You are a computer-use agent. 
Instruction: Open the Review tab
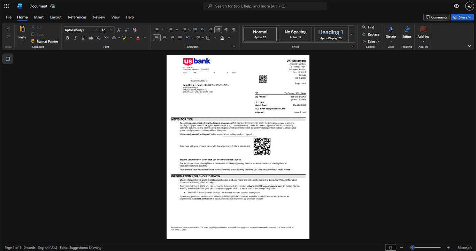point(99,17)
